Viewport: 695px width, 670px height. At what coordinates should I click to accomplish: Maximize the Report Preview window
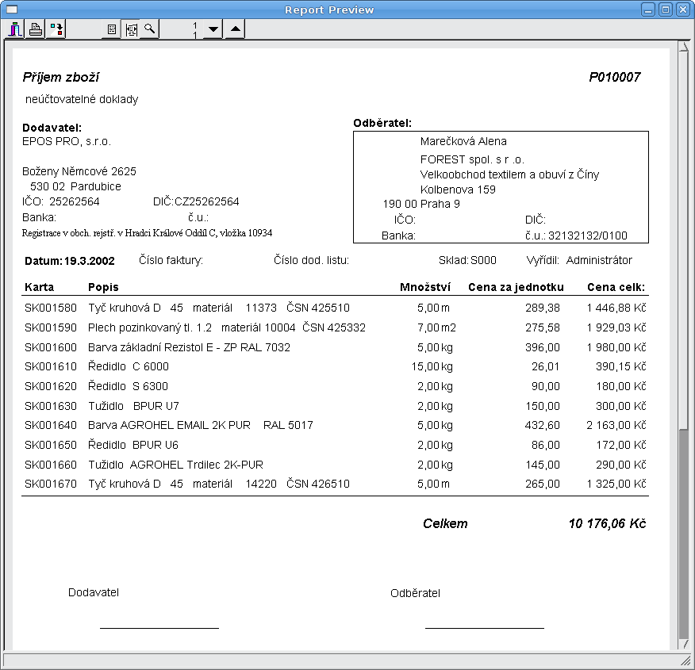pos(666,9)
